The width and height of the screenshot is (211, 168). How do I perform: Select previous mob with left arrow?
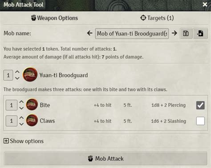point(90,33)
